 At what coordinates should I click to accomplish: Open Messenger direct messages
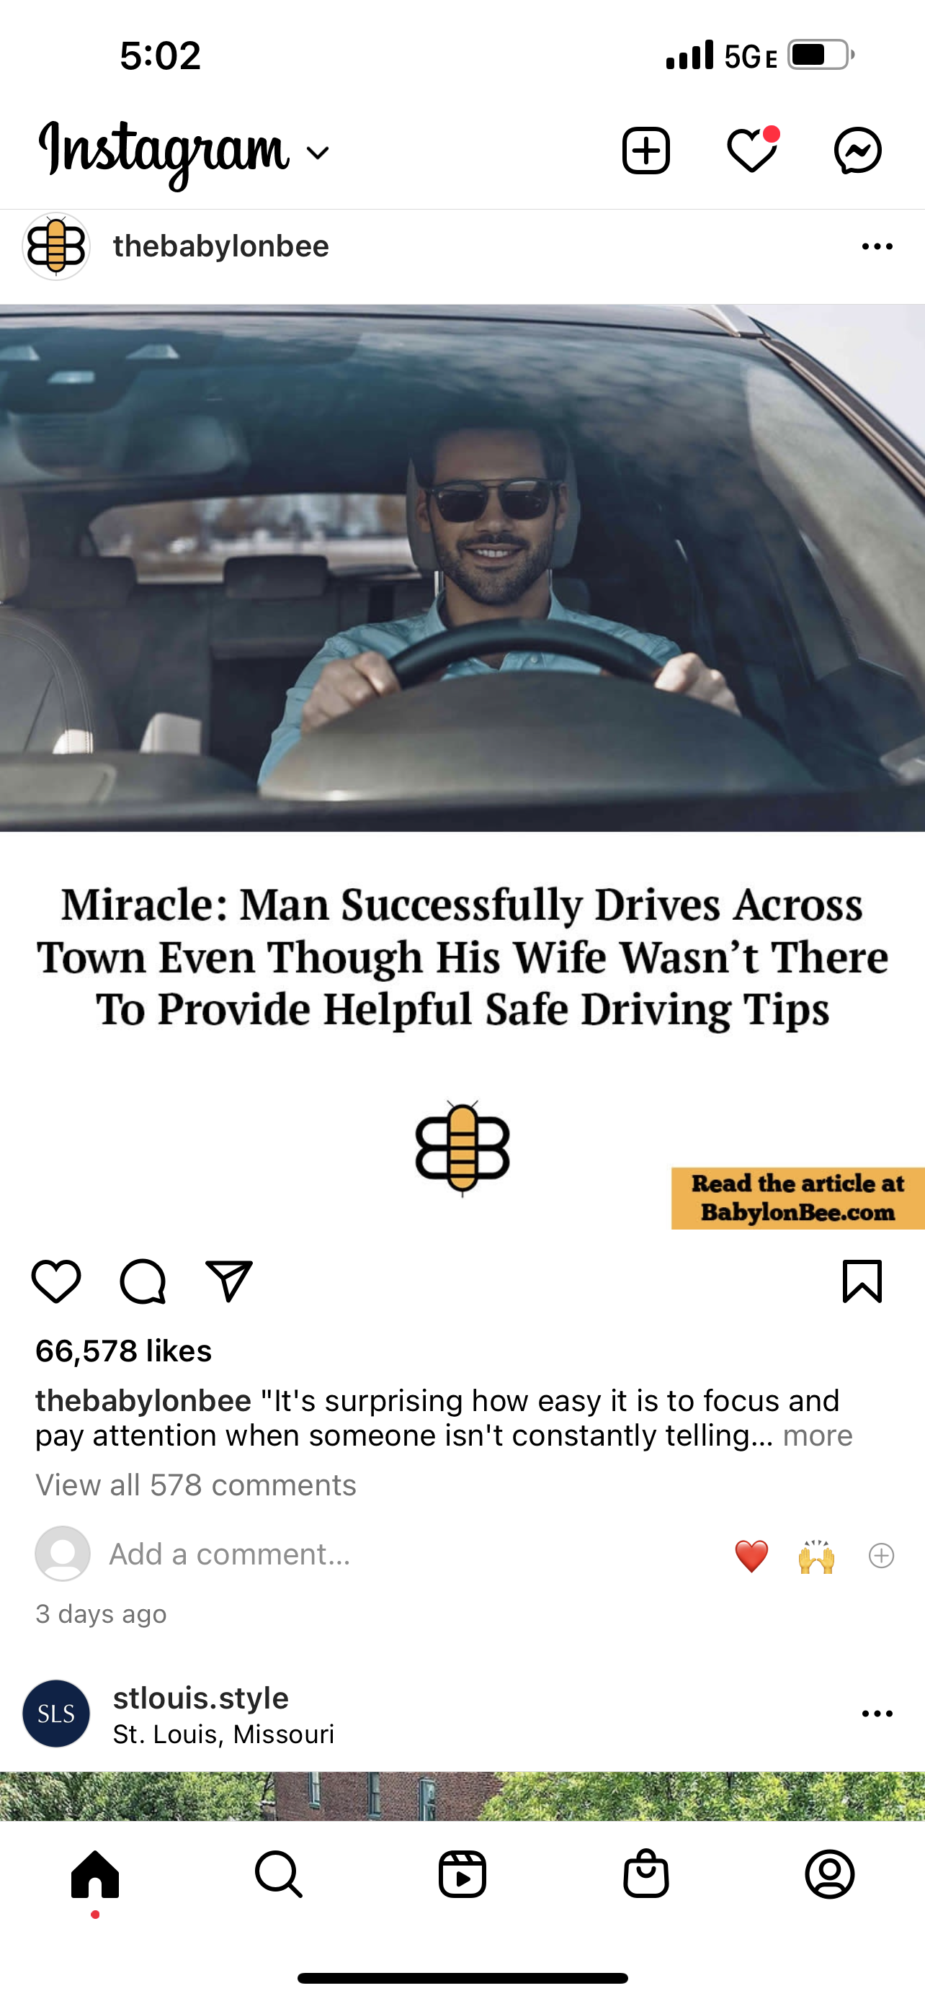click(x=857, y=151)
